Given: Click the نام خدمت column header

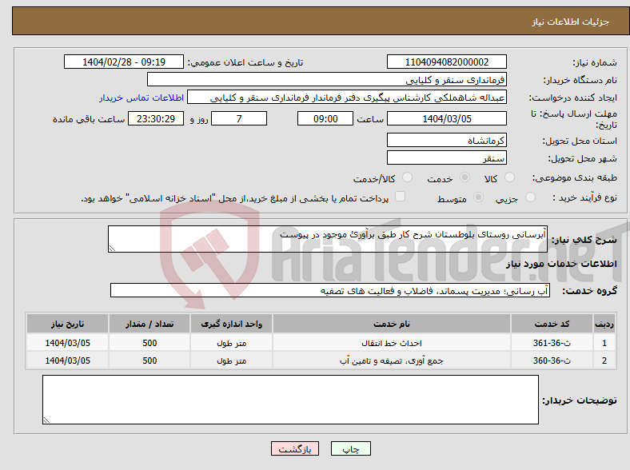Looking at the screenshot, I should coord(392,324).
